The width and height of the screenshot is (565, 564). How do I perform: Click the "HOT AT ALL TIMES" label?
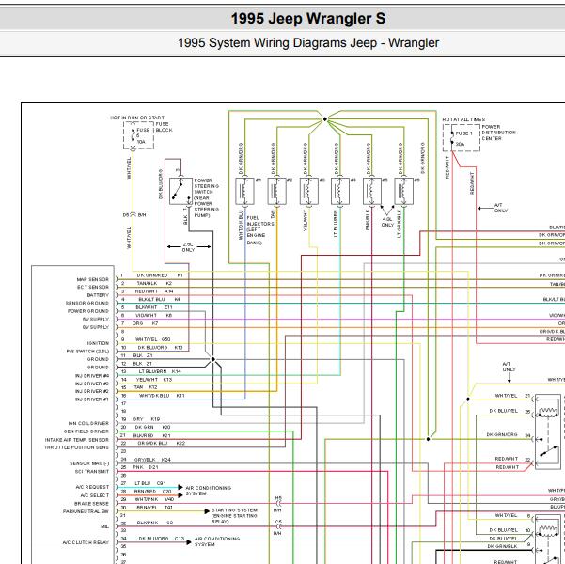point(463,119)
